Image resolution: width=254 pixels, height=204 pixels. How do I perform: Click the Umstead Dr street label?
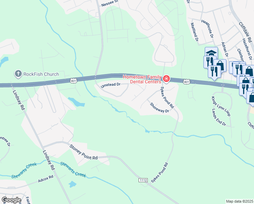pos(110,85)
